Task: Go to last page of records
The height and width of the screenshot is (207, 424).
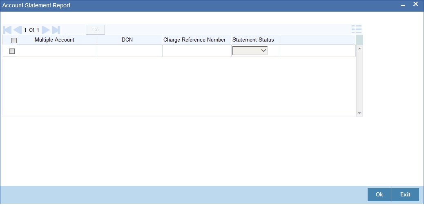Action: coord(56,30)
